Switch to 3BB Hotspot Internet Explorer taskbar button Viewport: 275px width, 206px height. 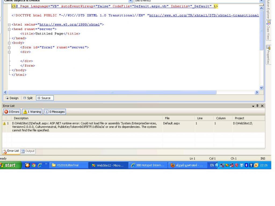coord(148,165)
